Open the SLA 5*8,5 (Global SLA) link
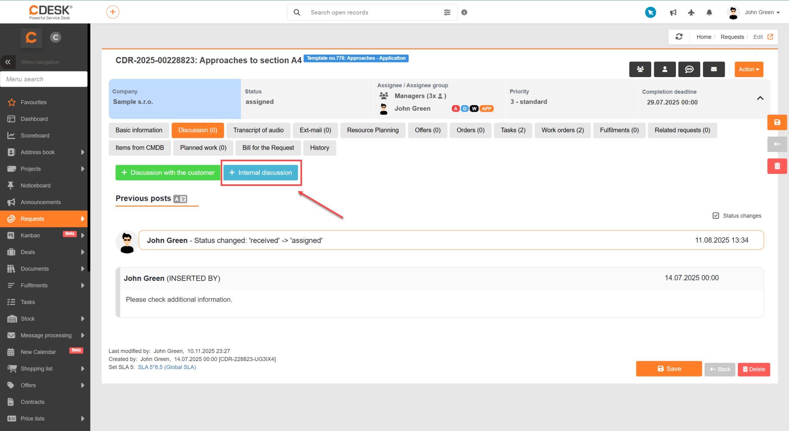 [x=167, y=367]
